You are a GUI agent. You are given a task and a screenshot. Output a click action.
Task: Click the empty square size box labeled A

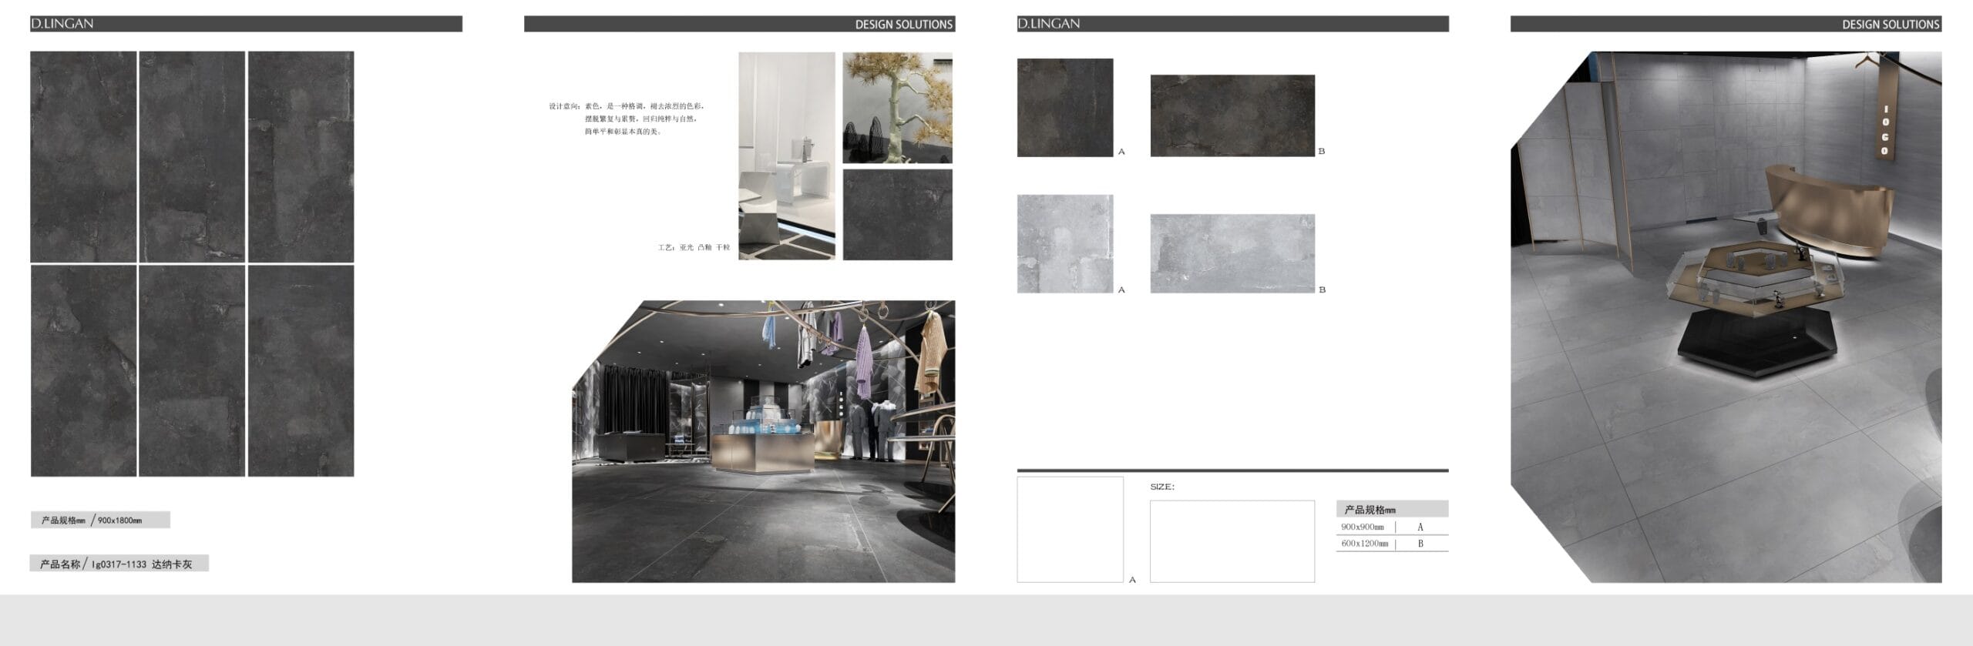(1070, 529)
